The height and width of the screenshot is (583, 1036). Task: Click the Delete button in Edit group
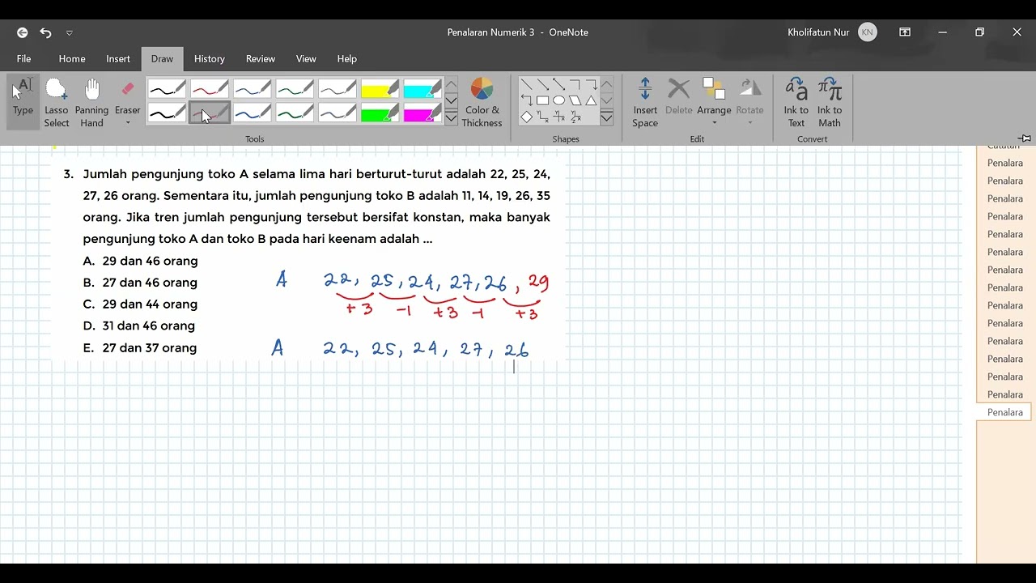pyautogui.click(x=678, y=96)
